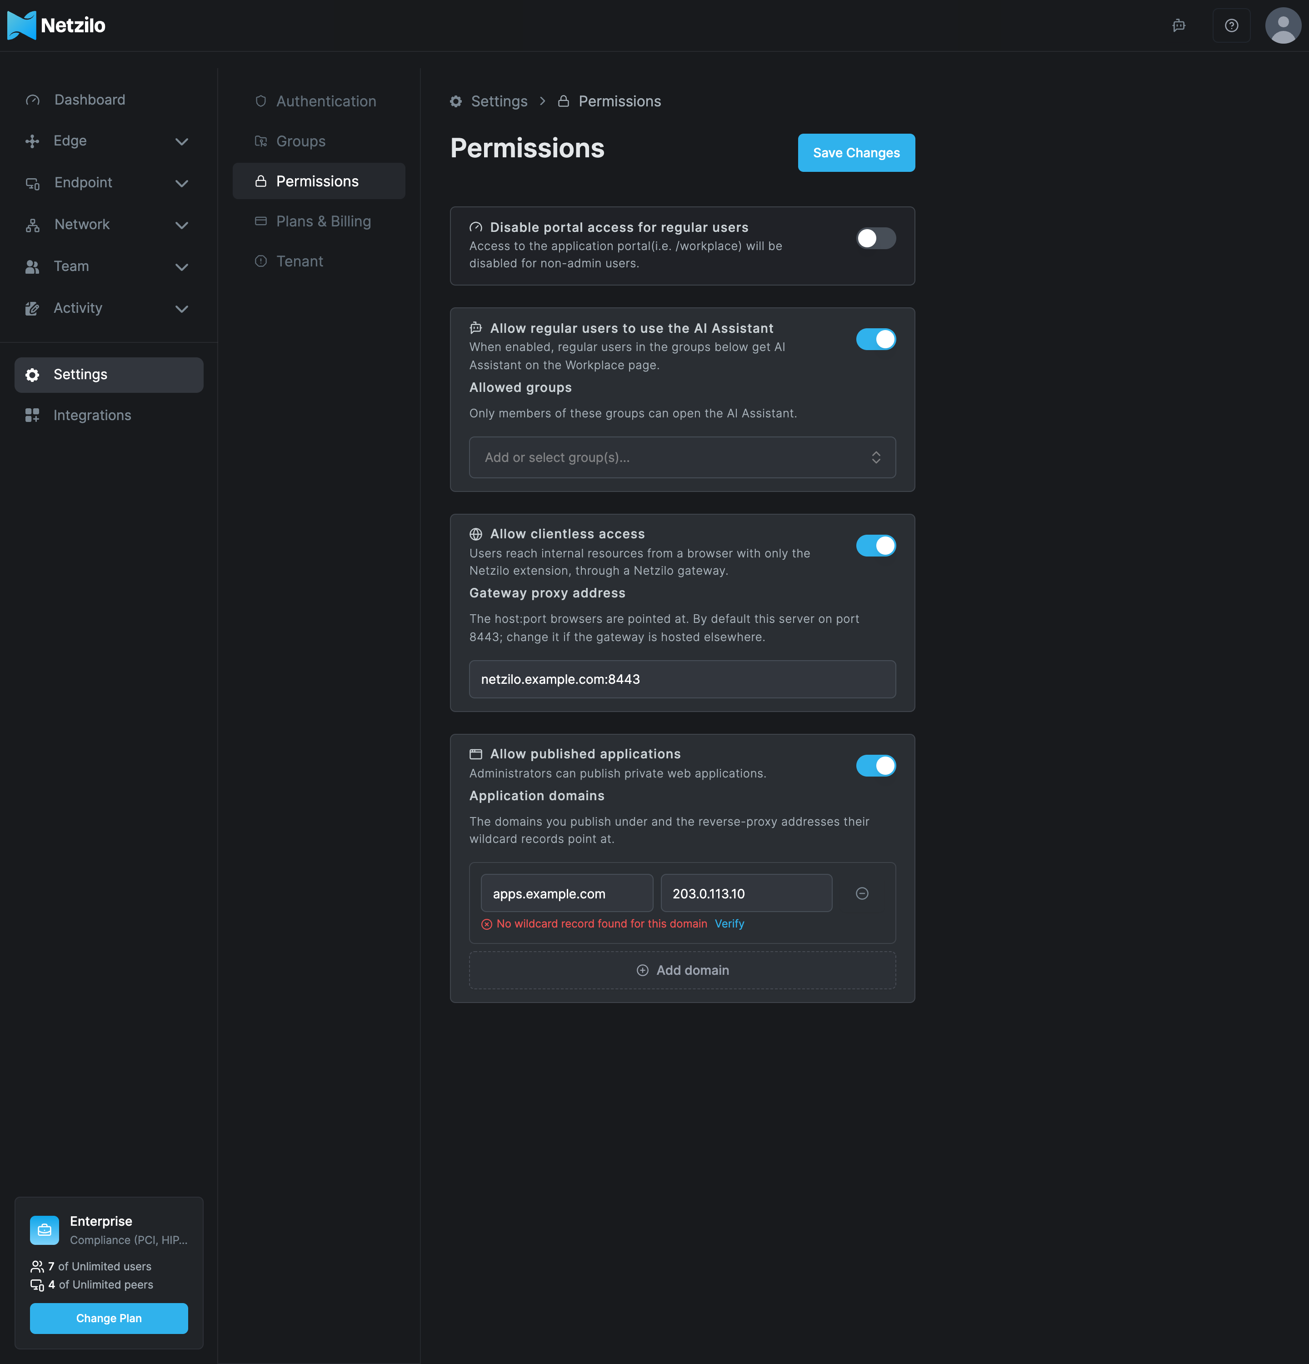The image size is (1309, 1364).
Task: Click the Enterprise plan briefcase icon
Action: point(45,1230)
